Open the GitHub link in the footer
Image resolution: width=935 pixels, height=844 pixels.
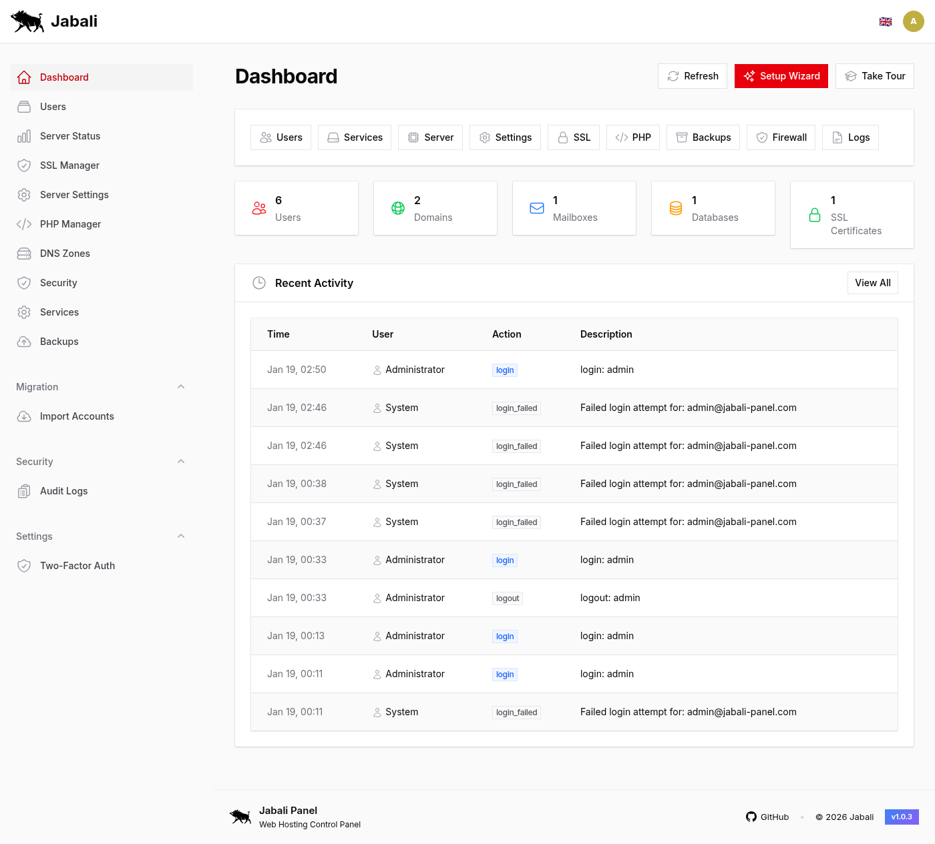[767, 817]
